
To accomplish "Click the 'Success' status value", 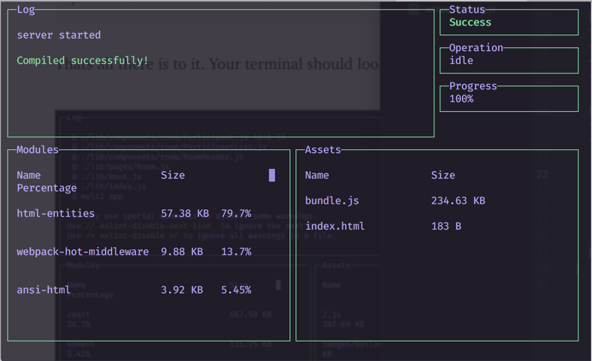I will click(470, 23).
